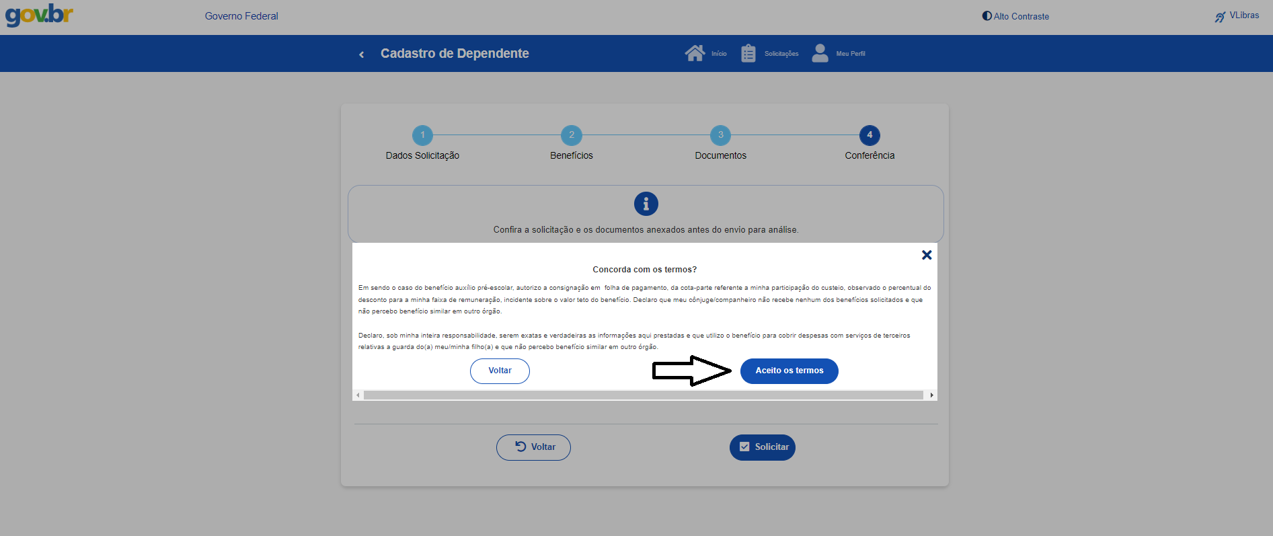Open Solicitações clipboard icon
This screenshot has height=536, width=1273.
coord(748,53)
